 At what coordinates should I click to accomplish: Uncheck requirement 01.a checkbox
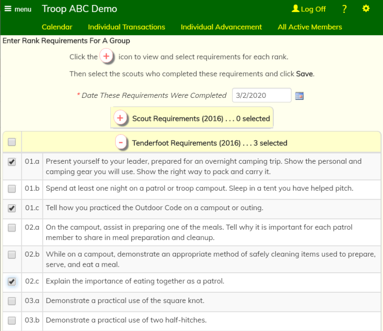(x=12, y=162)
